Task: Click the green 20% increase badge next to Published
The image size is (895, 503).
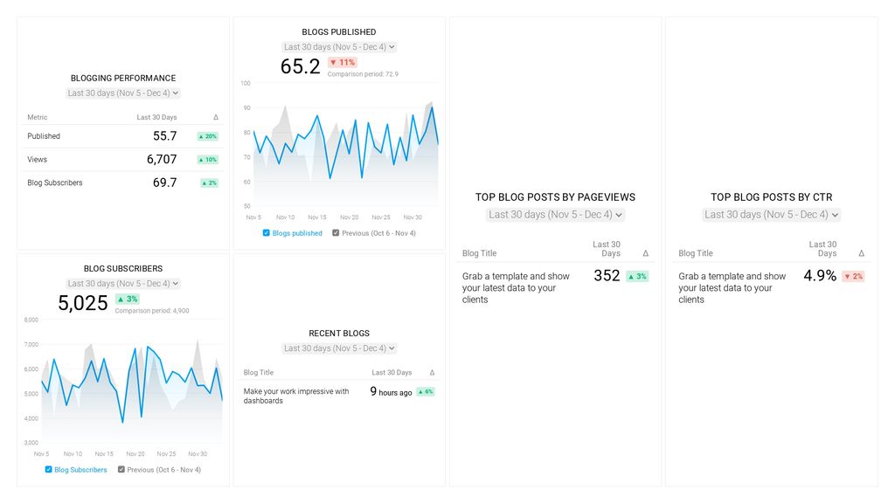Action: click(x=209, y=136)
